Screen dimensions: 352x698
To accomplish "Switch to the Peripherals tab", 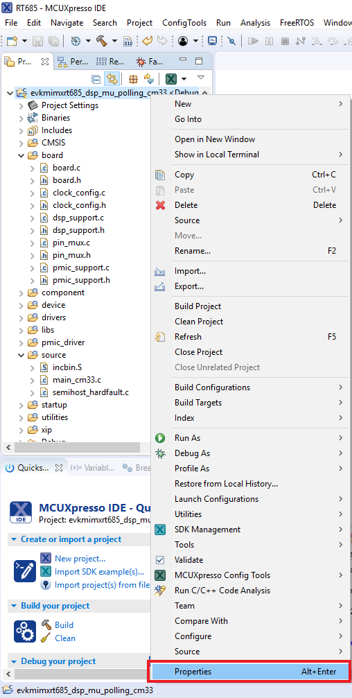I will (x=73, y=62).
